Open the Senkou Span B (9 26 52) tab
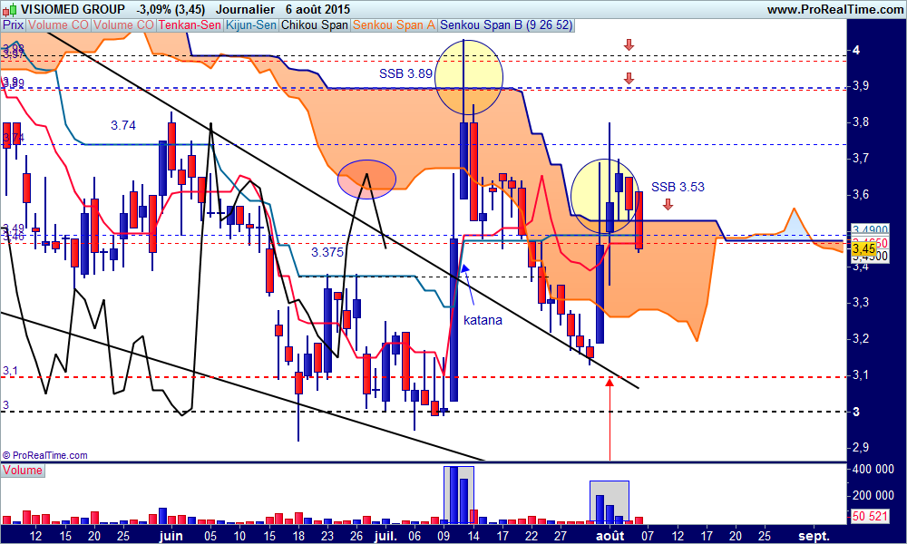Viewport: 907px width, 544px height. point(506,24)
